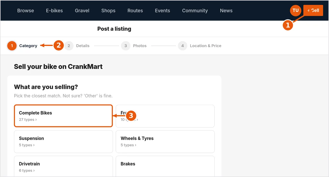Select the Wheels & Tyres category
Viewport: 329px width, 177px height.
coord(165,141)
